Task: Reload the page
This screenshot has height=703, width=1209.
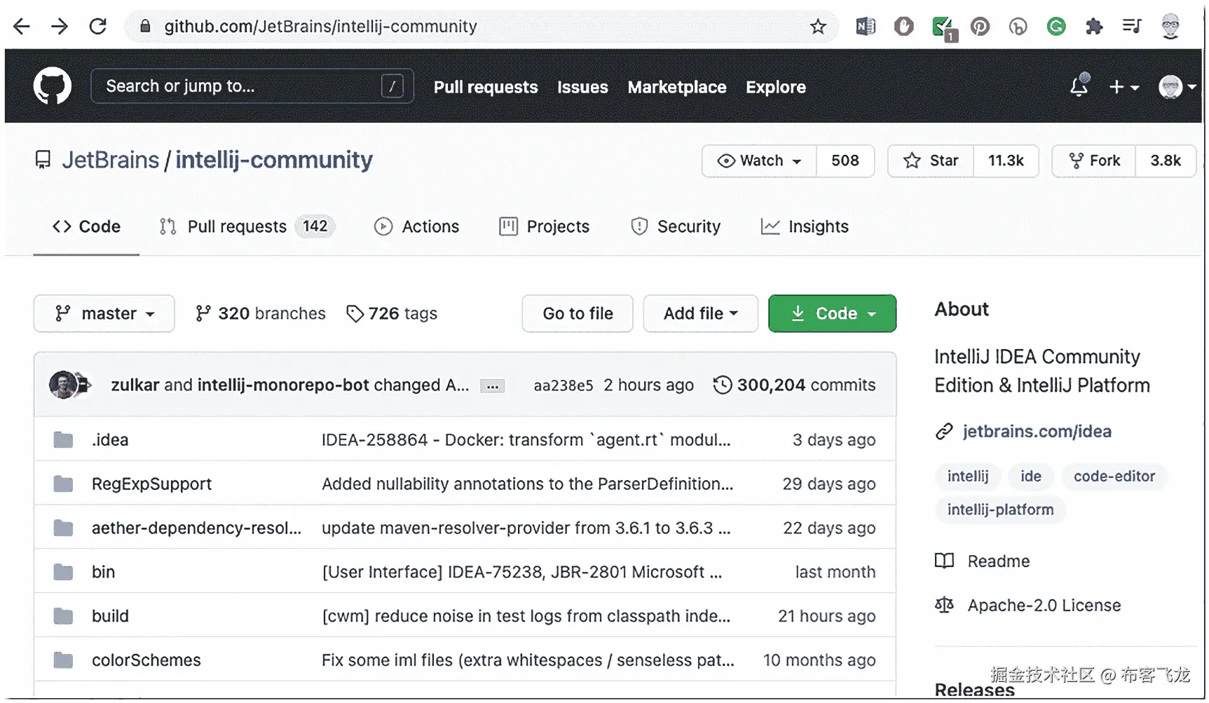Action: [98, 27]
